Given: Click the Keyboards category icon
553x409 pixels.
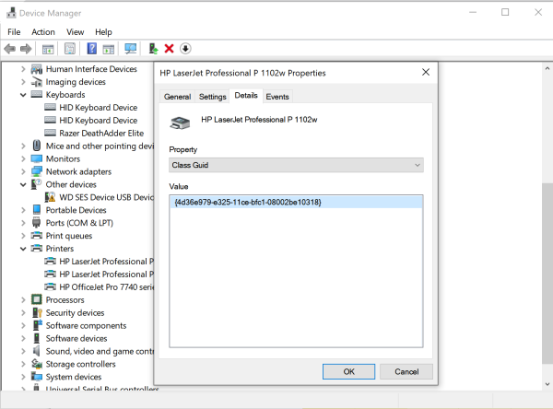Looking at the screenshot, I should pyautogui.click(x=37, y=95).
